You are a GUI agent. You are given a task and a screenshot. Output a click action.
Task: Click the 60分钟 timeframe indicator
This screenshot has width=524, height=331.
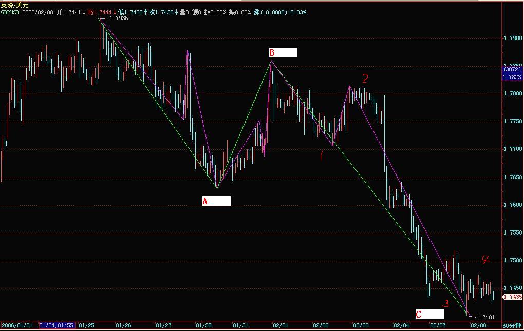click(512, 326)
